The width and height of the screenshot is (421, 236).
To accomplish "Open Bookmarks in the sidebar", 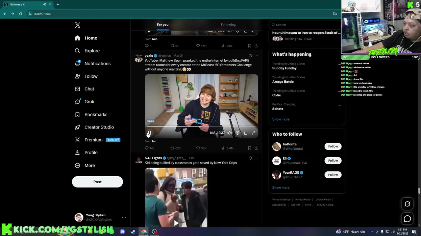I will (x=91, y=114).
